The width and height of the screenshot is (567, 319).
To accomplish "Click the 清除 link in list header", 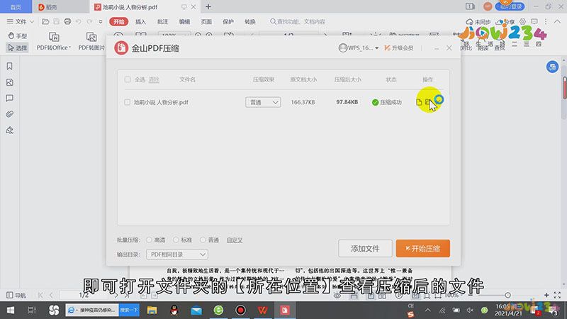I will click(154, 79).
